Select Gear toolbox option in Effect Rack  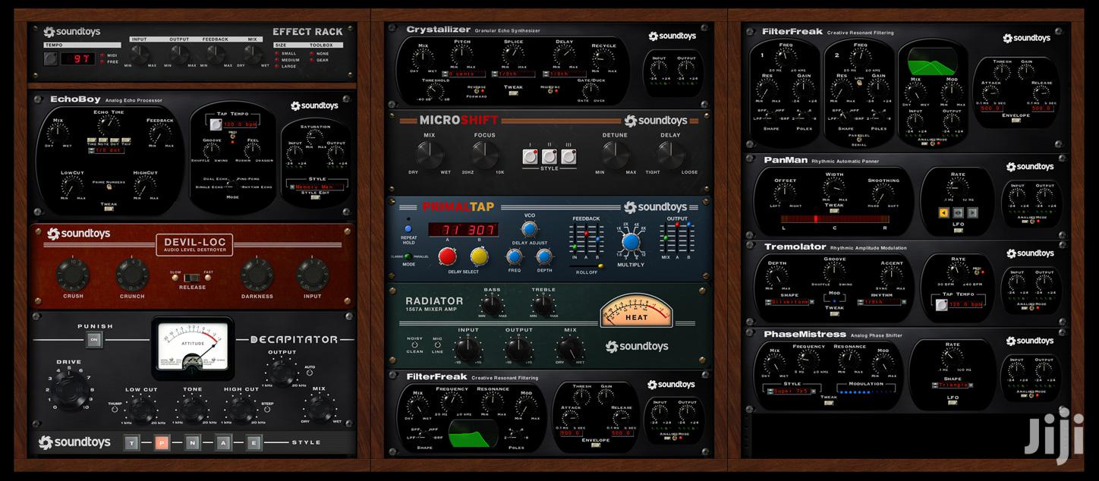(x=320, y=60)
